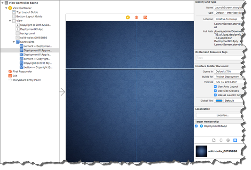
Task: Open the Object library tab
Action: pyautogui.click(x=228, y=140)
